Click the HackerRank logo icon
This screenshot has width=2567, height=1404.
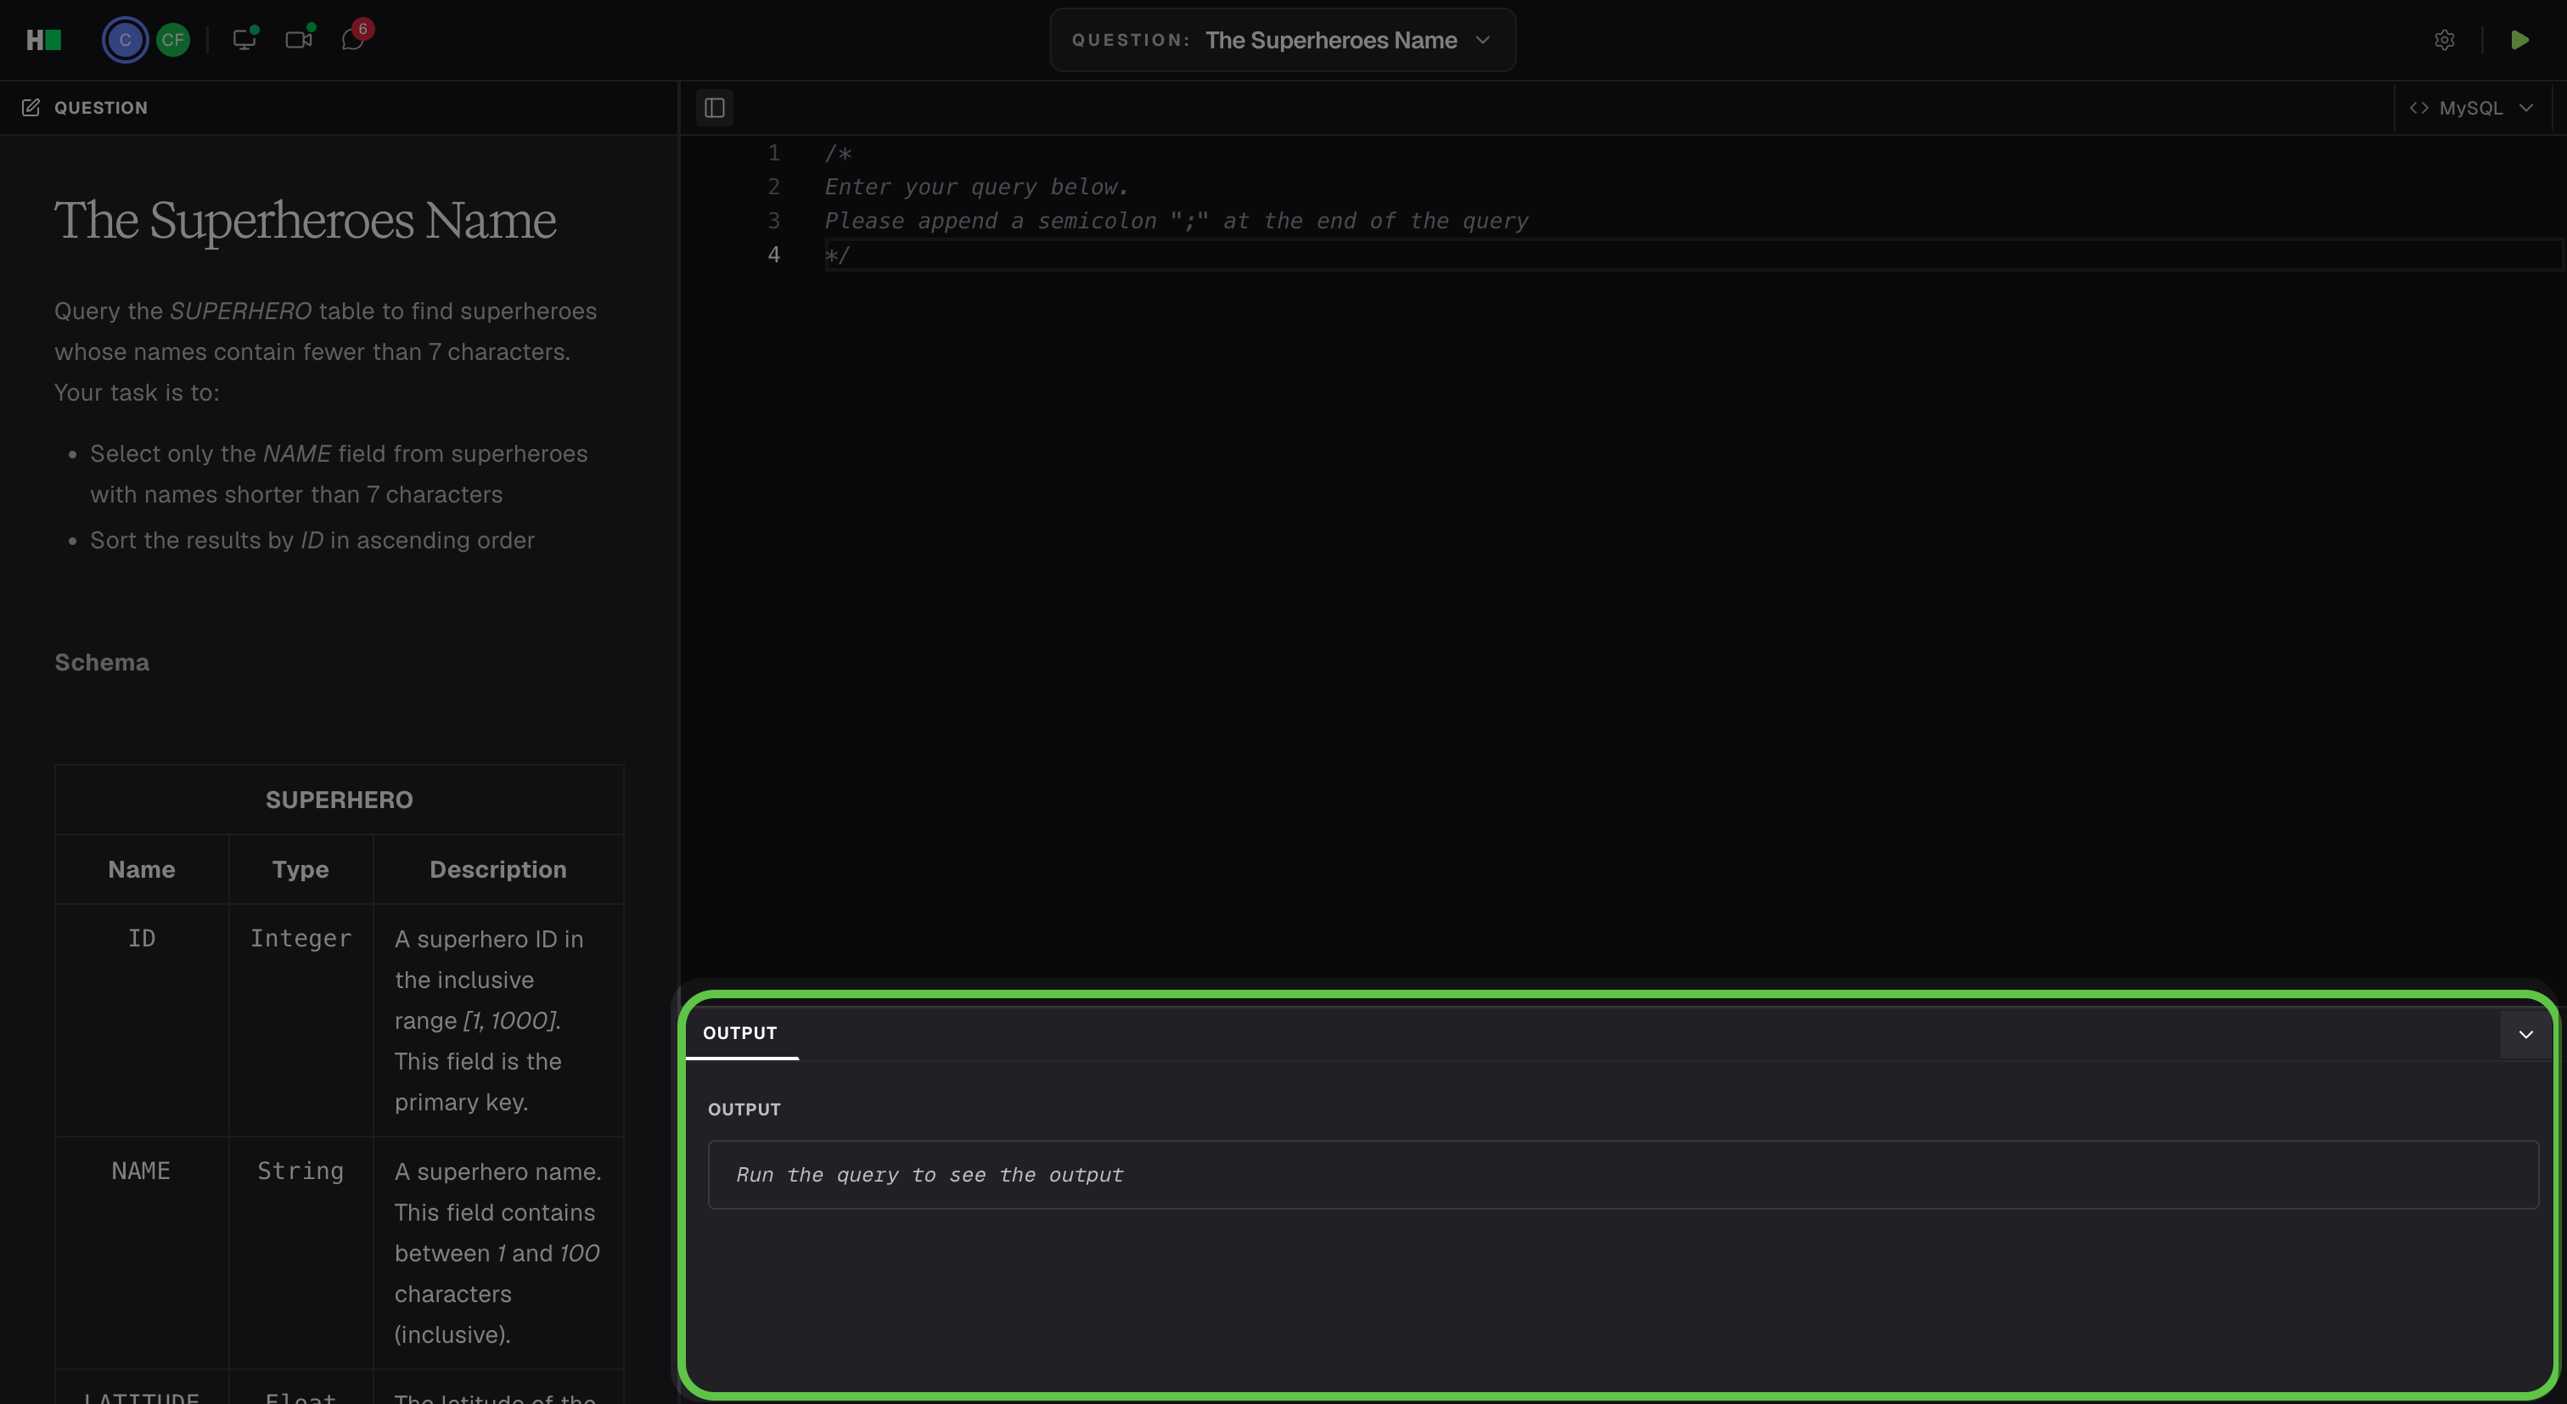tap(44, 40)
